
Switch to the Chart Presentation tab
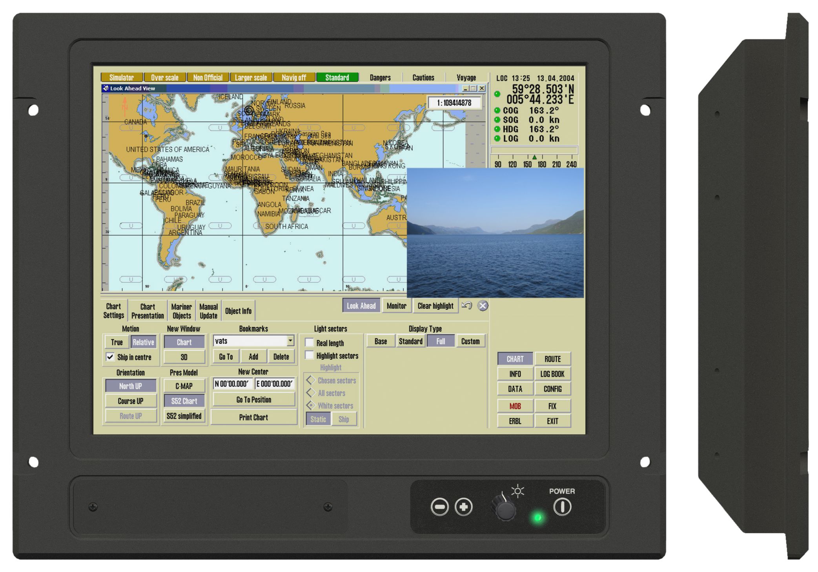(148, 311)
